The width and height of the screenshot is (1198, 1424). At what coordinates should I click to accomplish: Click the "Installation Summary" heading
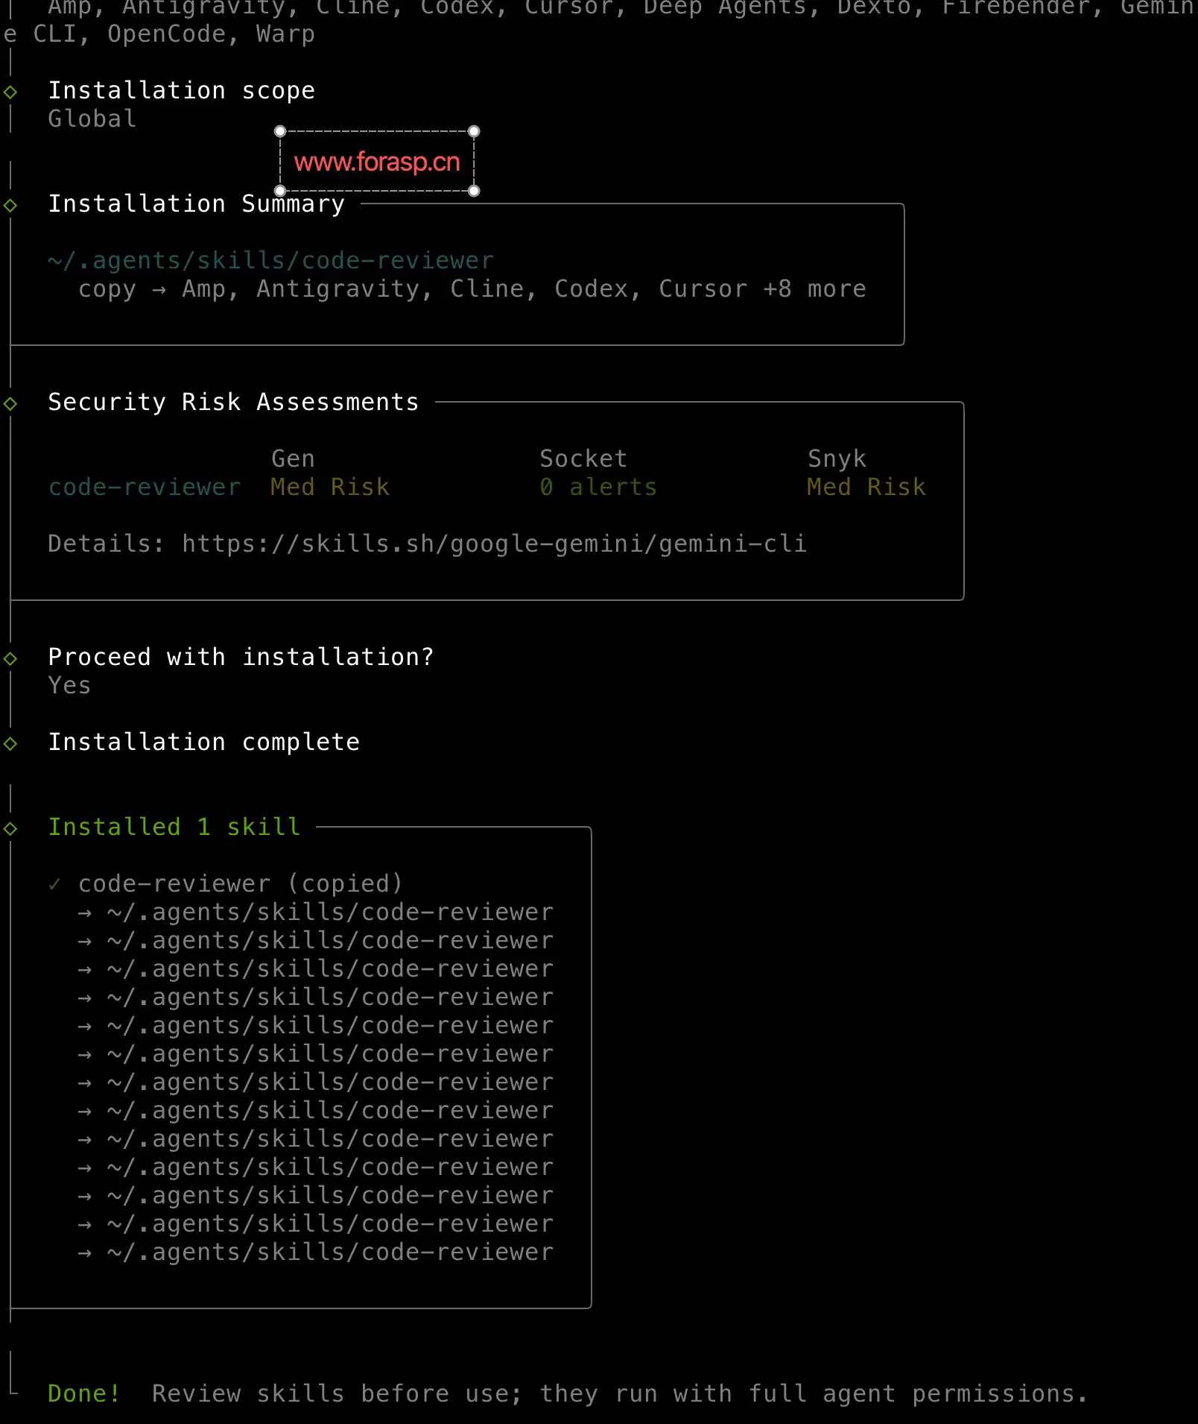pos(197,204)
